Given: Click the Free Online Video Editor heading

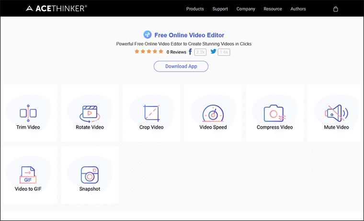Looking at the screenshot, I should pyautogui.click(x=189, y=35).
